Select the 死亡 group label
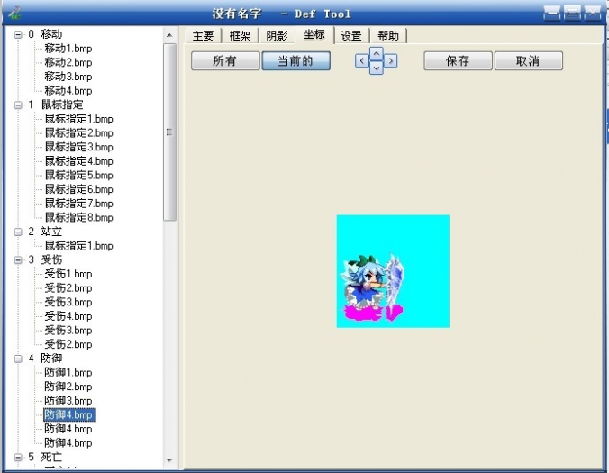 [51, 457]
